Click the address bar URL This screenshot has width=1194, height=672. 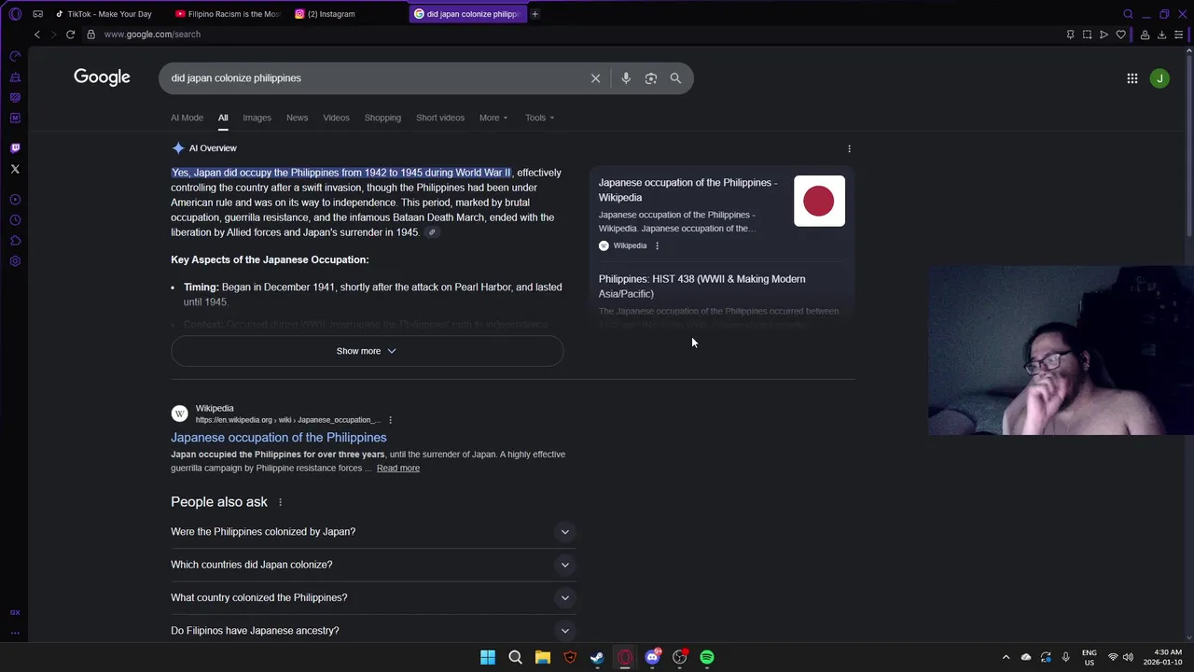(x=152, y=35)
